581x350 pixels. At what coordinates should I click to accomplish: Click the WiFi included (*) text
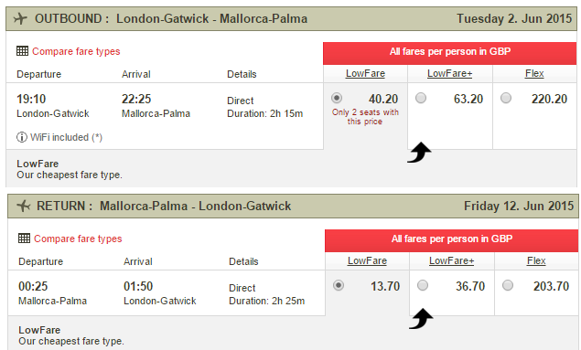click(66, 137)
